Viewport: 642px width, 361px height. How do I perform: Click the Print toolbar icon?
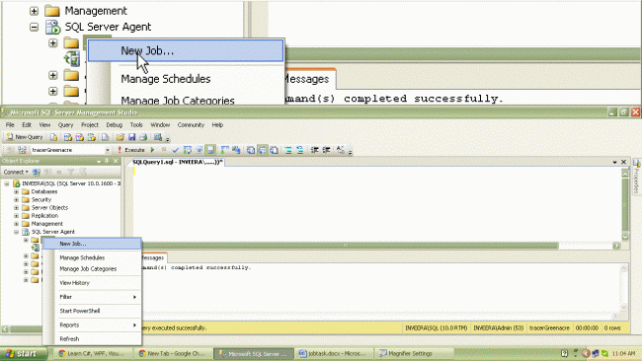(143, 137)
